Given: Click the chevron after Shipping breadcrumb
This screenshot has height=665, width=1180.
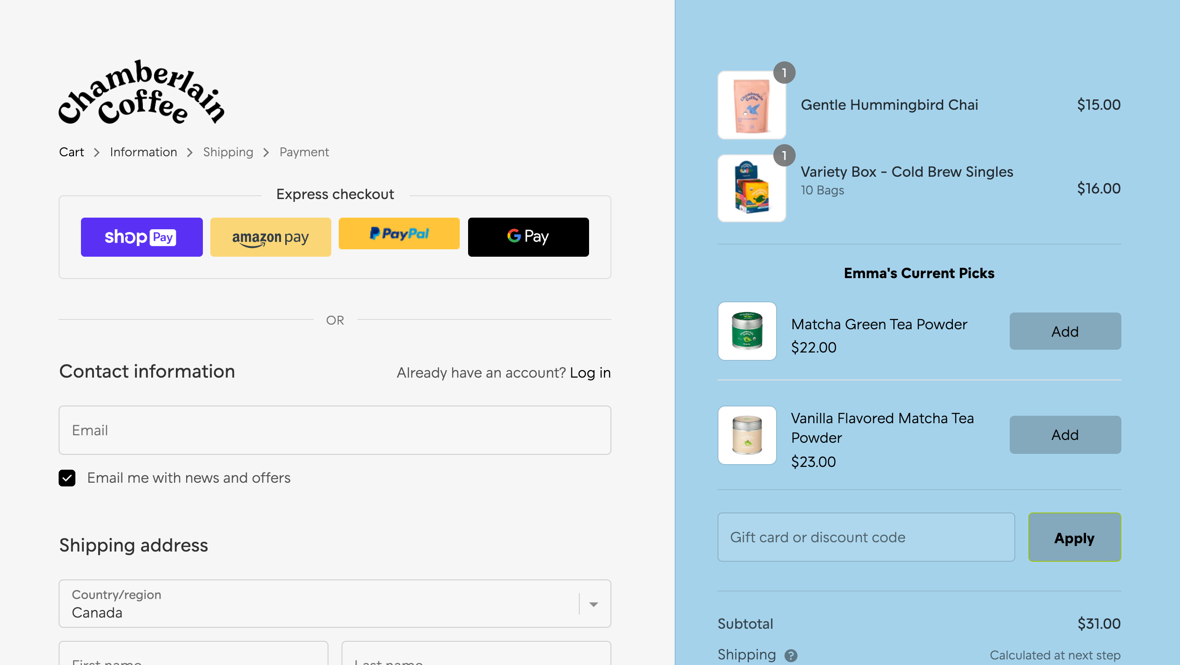Looking at the screenshot, I should (x=266, y=153).
